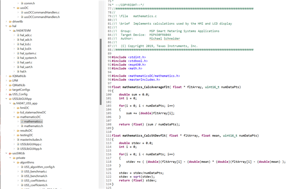This screenshot has height=189, width=300.
Task: Select fr6047_USS_app folder label
Action: (27, 103)
